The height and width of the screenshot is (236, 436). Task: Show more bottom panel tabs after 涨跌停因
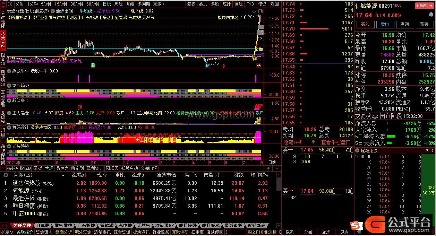pyautogui.click(x=226, y=232)
